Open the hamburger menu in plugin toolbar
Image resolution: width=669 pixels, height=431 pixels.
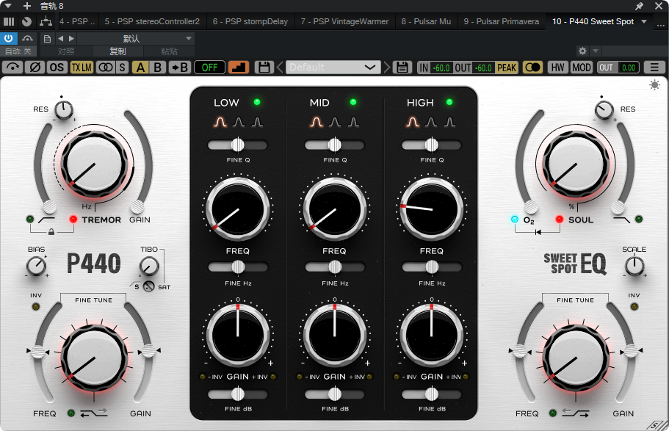[654, 68]
